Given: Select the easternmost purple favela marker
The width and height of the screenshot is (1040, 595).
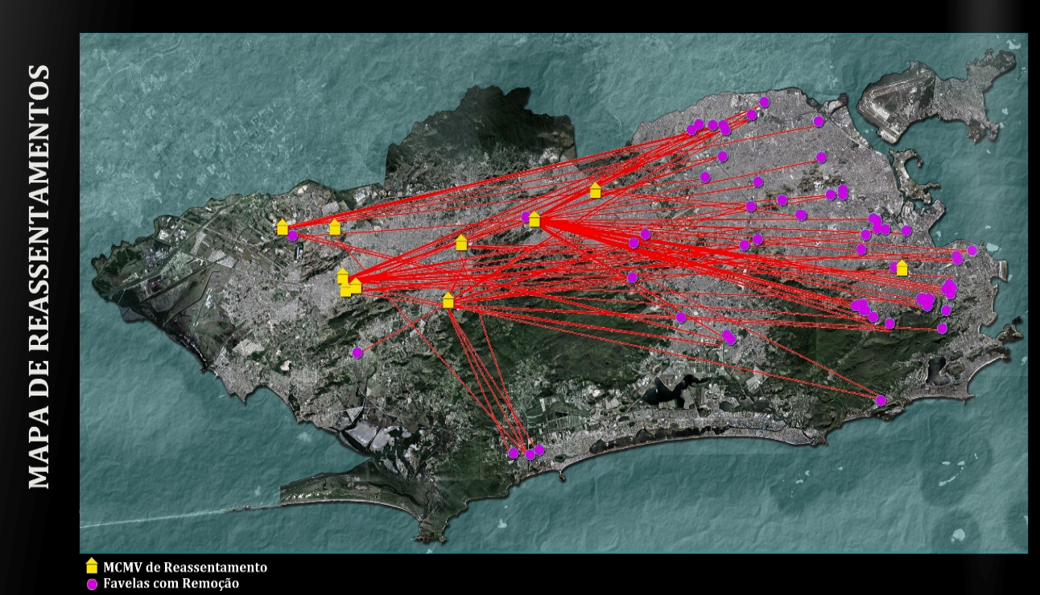Looking at the screenshot, I should point(972,250).
